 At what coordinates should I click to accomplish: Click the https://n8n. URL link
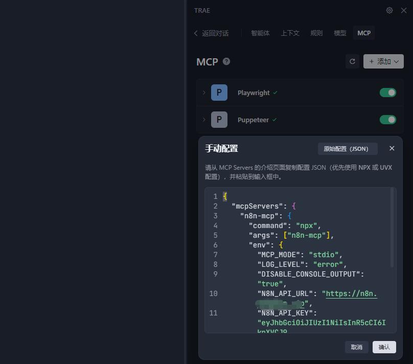[x=351, y=293]
